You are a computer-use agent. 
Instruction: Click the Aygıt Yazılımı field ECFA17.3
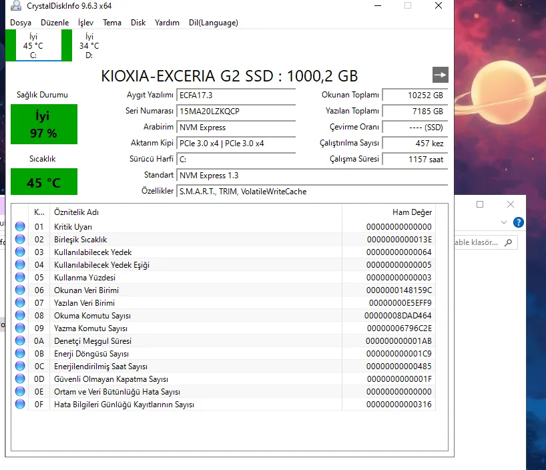coord(236,95)
